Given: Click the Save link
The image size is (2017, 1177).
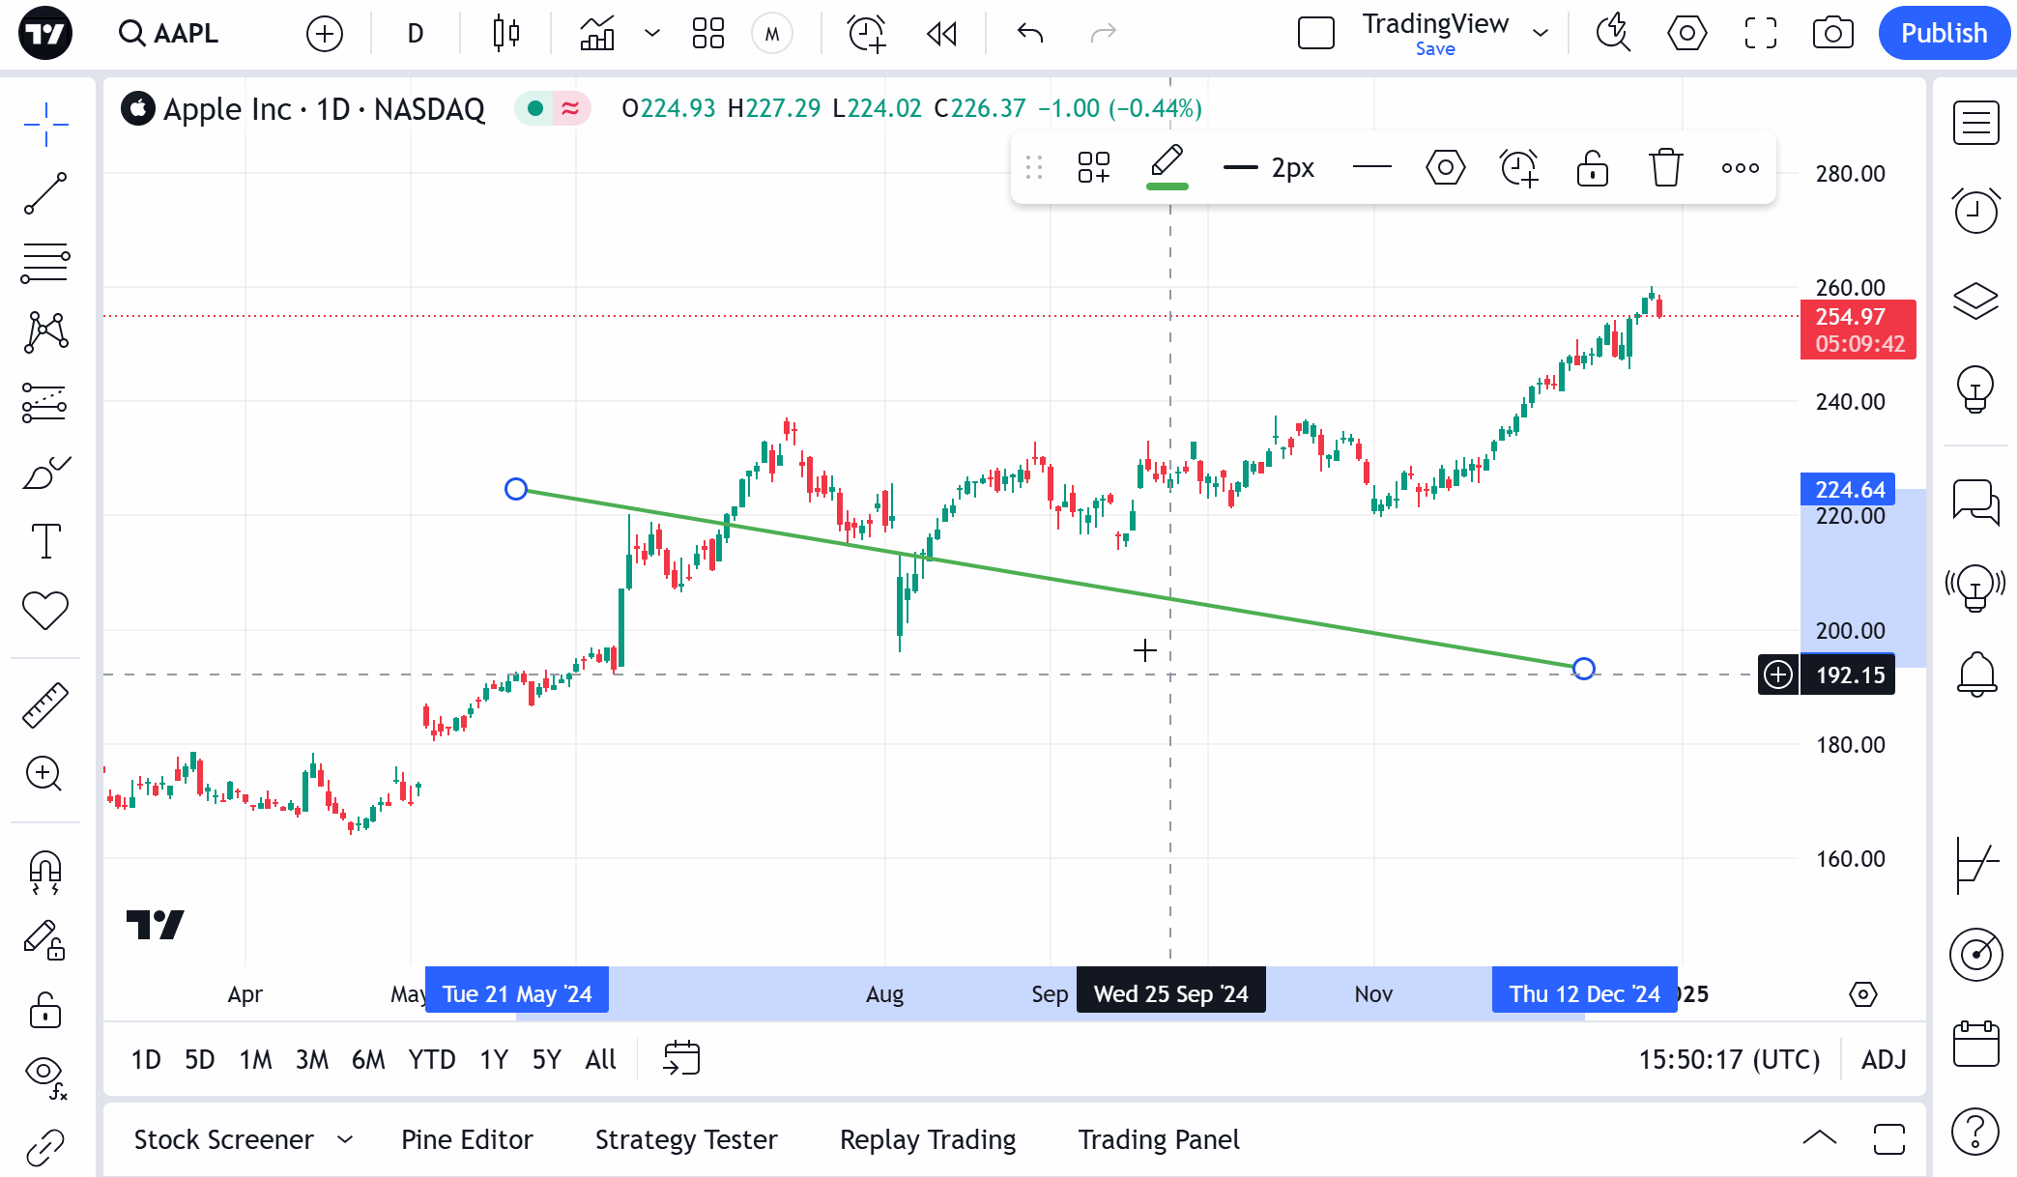Looking at the screenshot, I should 1434,49.
